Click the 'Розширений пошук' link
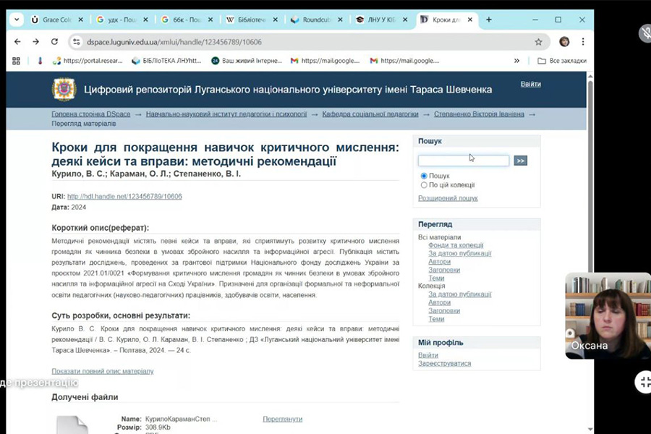Viewport: 651px width, 434px height. click(x=448, y=198)
